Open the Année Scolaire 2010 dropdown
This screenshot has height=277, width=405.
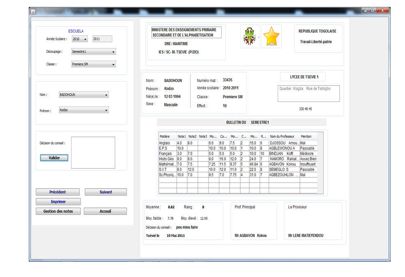(x=80, y=39)
